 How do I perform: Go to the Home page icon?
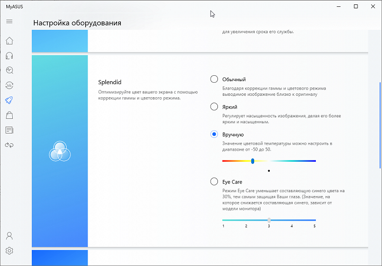[9, 41]
